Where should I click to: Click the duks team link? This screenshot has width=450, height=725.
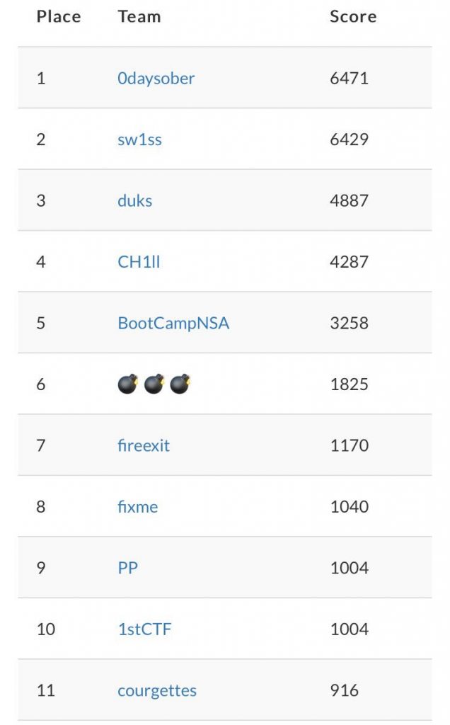pyautogui.click(x=134, y=200)
